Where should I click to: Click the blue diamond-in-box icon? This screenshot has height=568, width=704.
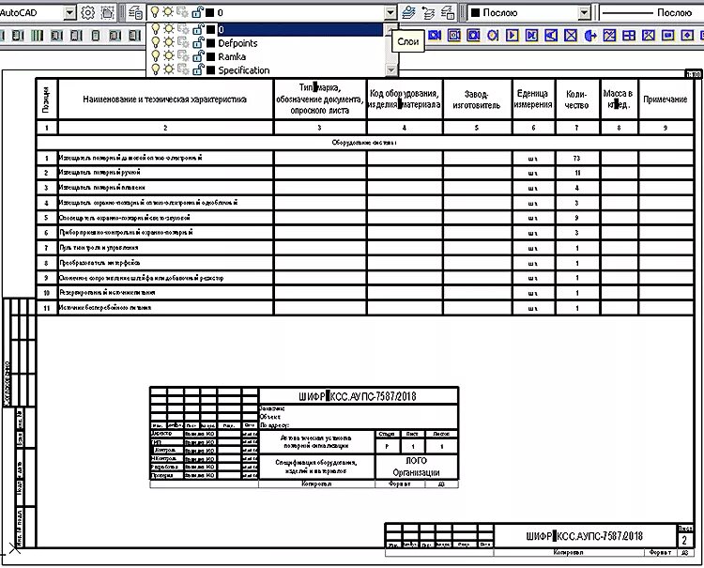point(687,35)
